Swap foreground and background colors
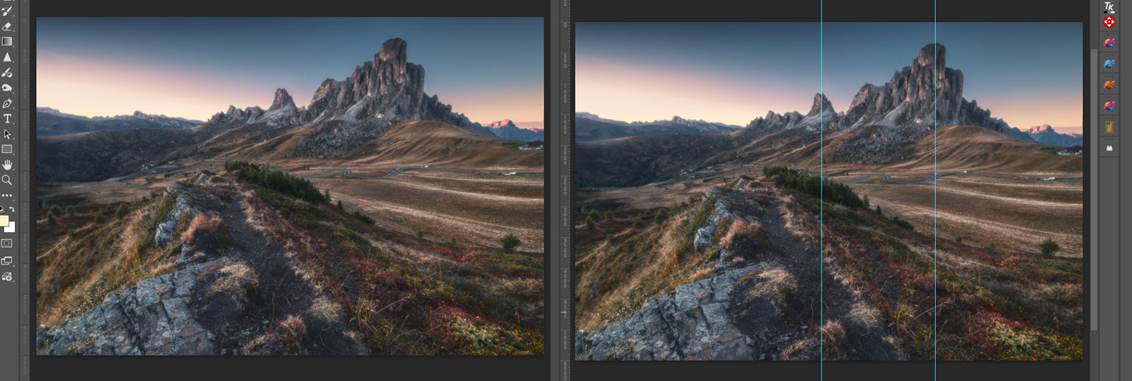Image resolution: width=1132 pixels, height=381 pixels. coord(11,209)
